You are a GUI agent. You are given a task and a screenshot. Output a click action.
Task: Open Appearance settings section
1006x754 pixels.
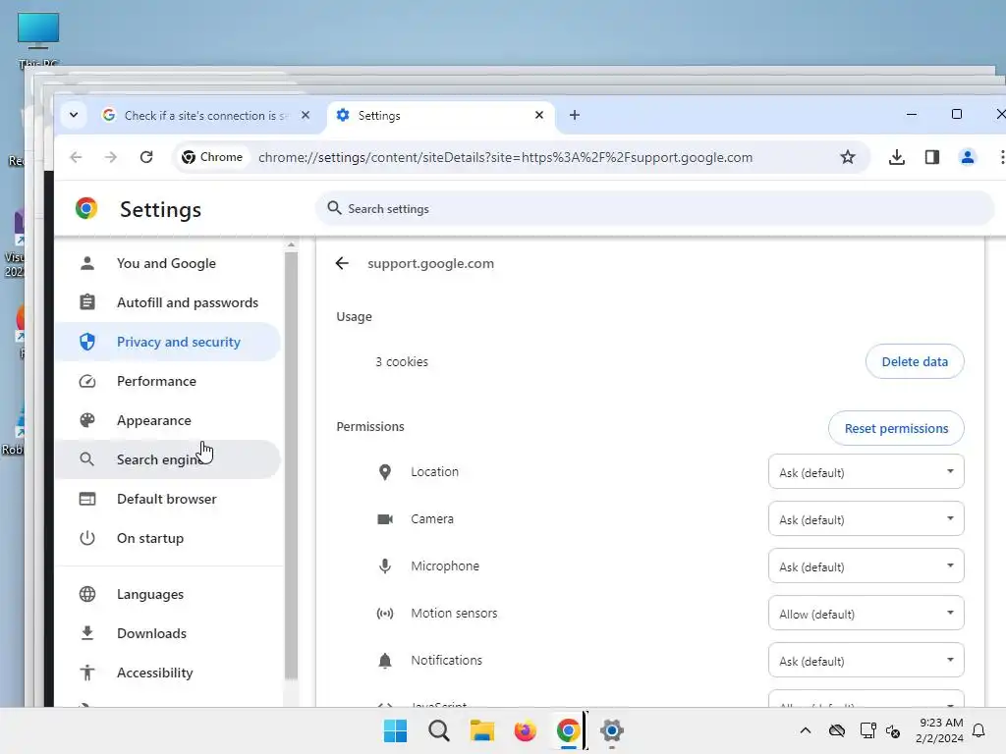click(167, 420)
